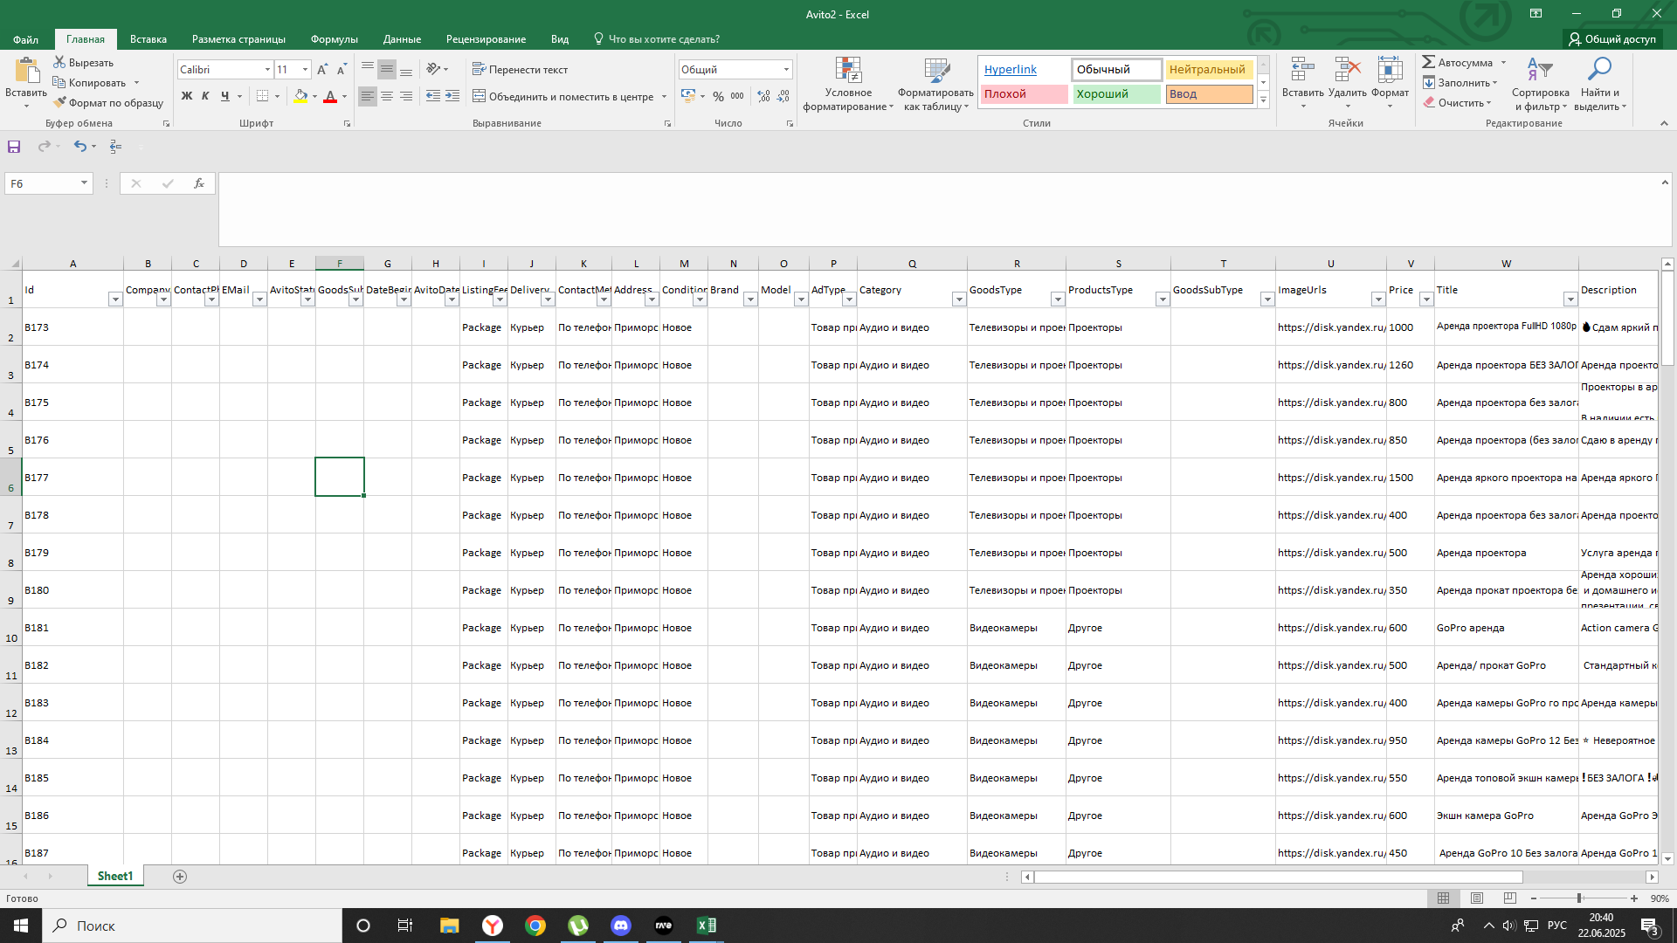Apply cell borders with the Borders icon
Image resolution: width=1677 pixels, height=943 pixels.
[x=262, y=96]
